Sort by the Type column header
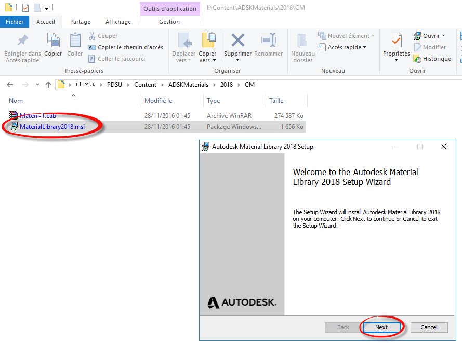Image resolution: width=462 pixels, height=343 pixels. 213,101
